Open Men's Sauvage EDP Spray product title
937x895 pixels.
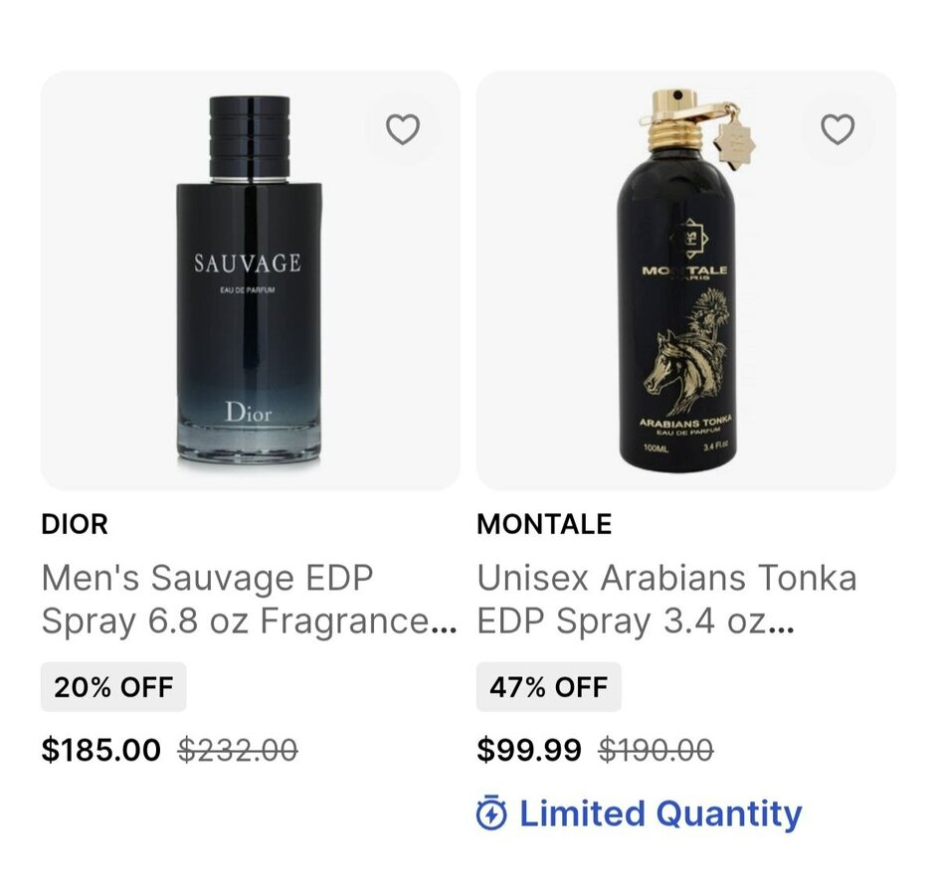pyautogui.click(x=249, y=600)
